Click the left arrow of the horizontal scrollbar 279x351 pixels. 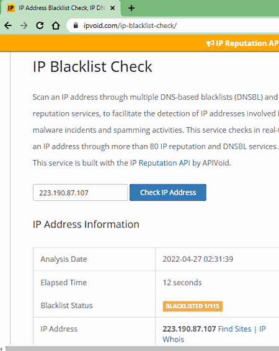click(x=2, y=349)
